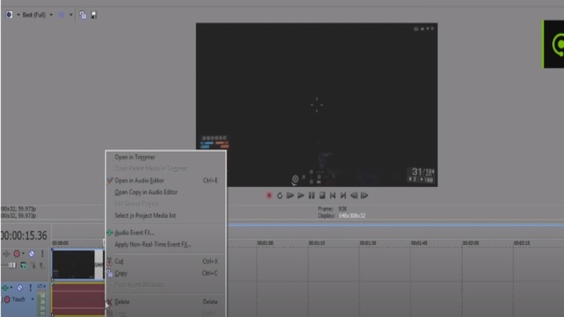Click timeline ruler at 00:01:00
564x317 pixels.
coord(265,243)
